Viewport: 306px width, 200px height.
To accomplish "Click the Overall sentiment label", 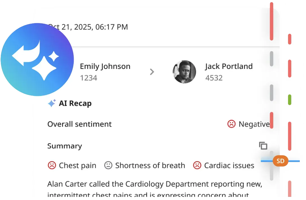I will pos(79,124).
